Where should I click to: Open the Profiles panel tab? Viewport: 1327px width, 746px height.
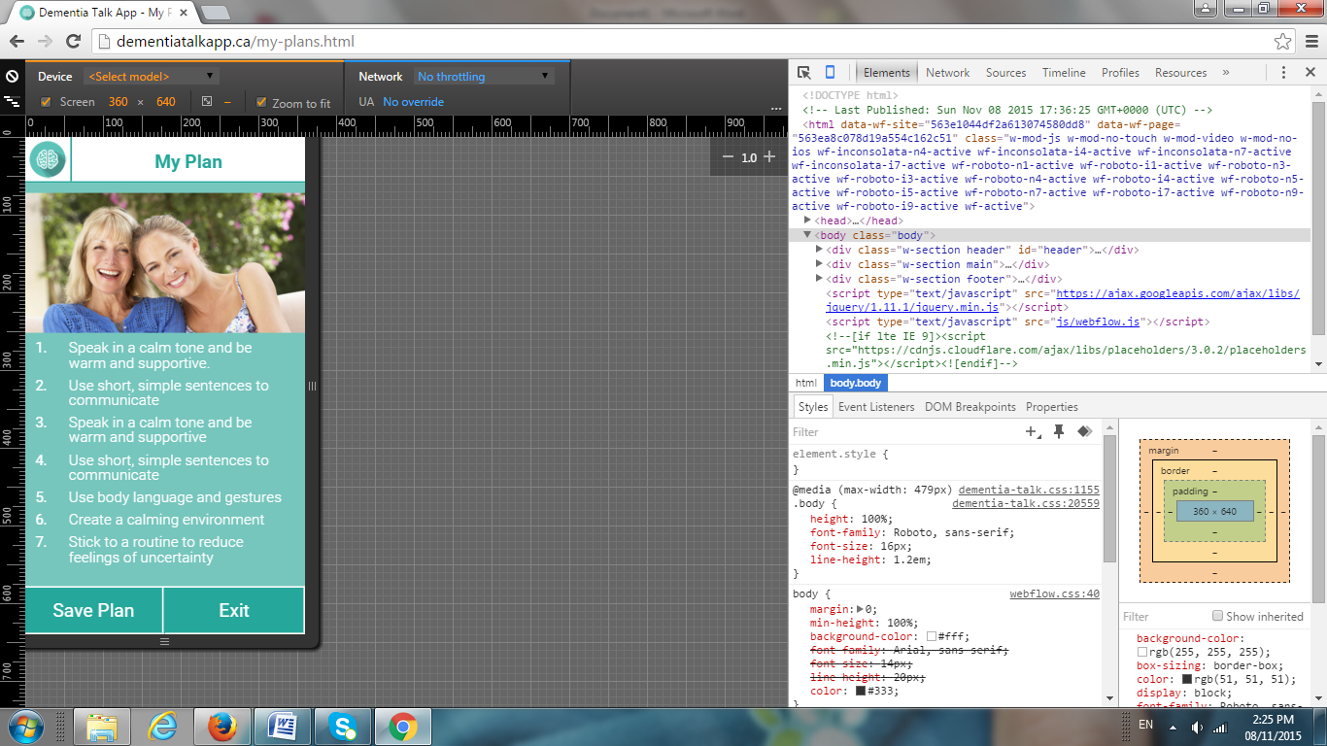pos(1120,73)
